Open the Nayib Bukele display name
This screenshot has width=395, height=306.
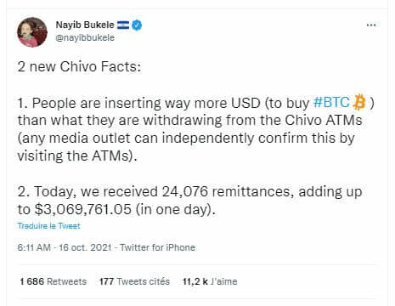point(85,25)
